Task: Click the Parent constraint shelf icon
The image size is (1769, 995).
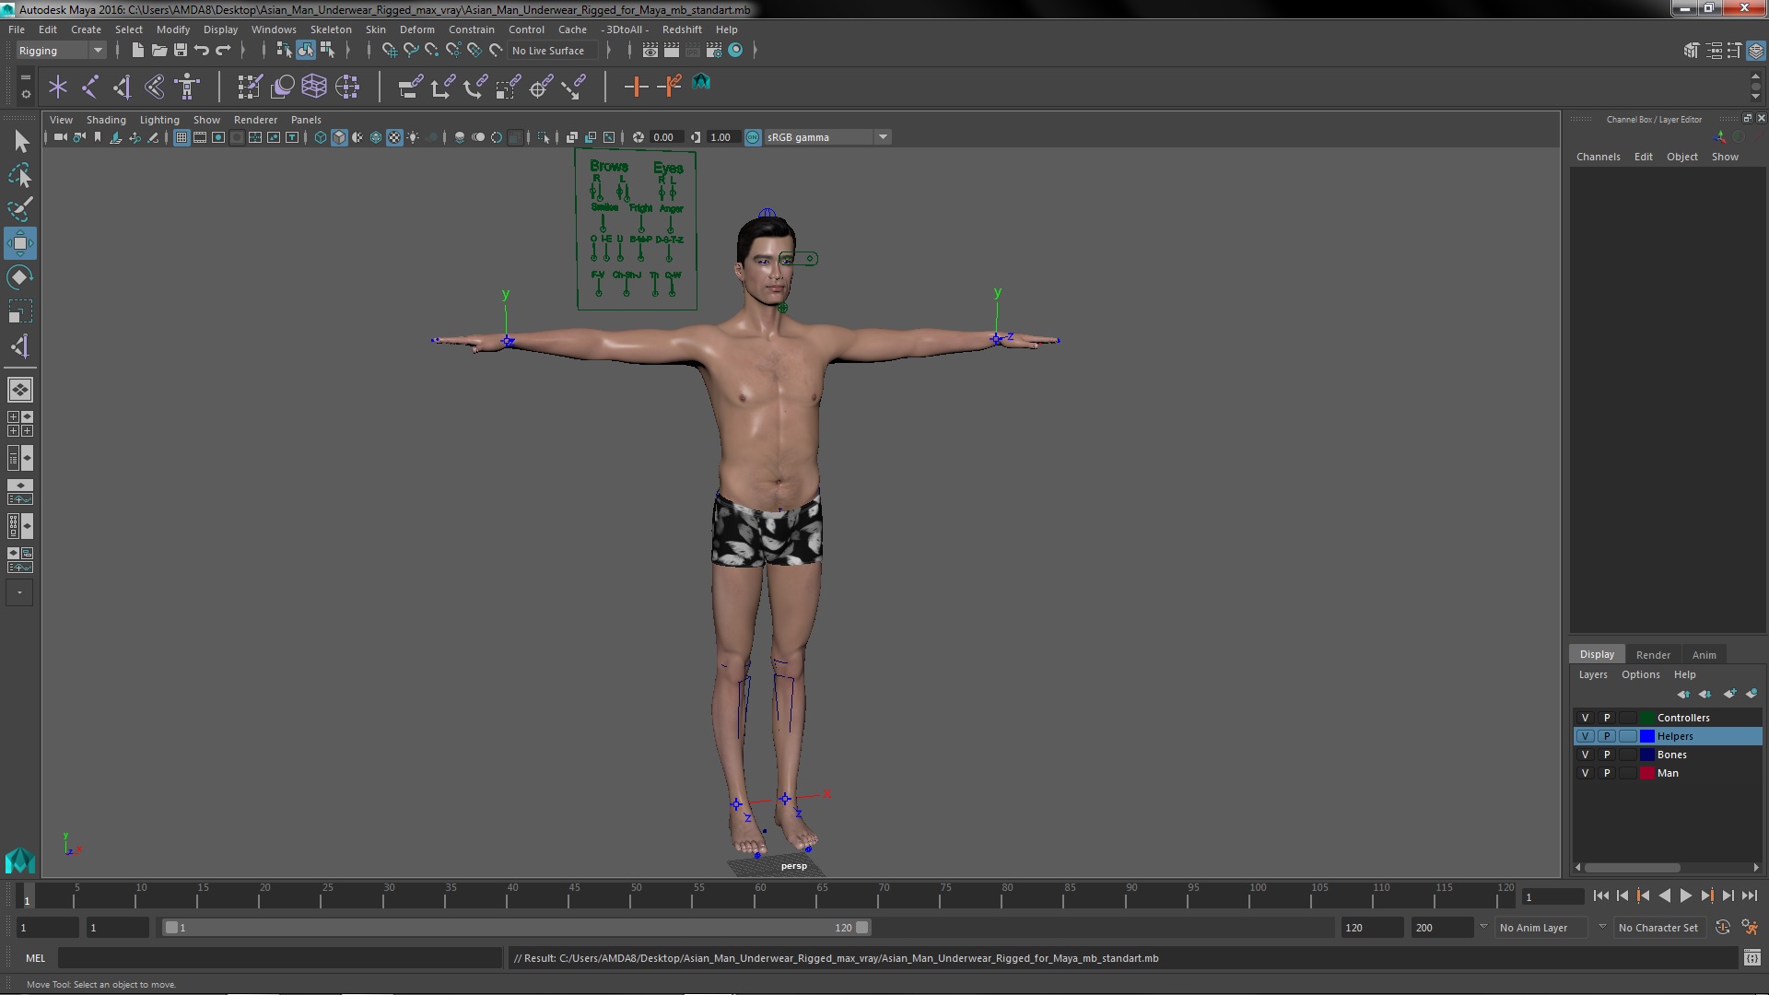Action: pos(410,87)
